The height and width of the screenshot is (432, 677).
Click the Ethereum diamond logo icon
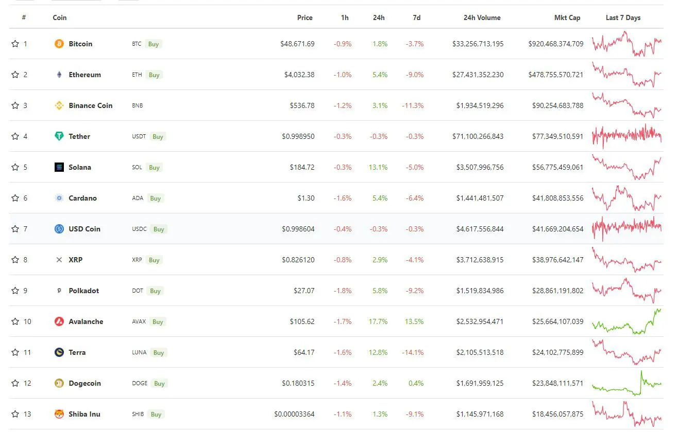tap(59, 75)
